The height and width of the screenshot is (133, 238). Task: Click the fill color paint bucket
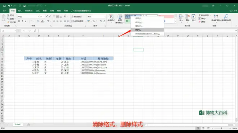[38, 21]
